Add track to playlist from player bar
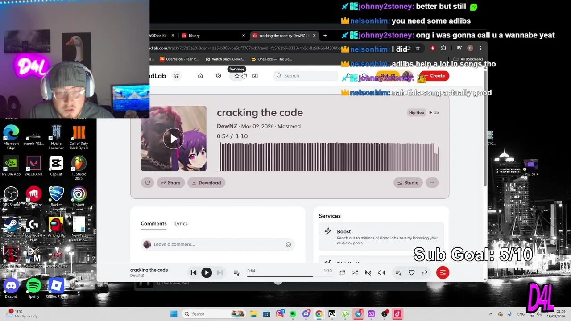The image size is (571, 321). coord(398,272)
